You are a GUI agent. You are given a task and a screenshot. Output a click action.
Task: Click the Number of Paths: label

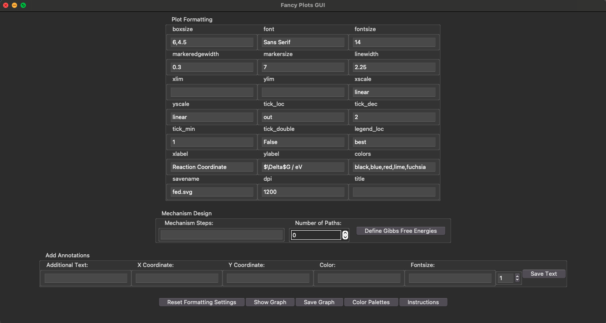point(318,223)
